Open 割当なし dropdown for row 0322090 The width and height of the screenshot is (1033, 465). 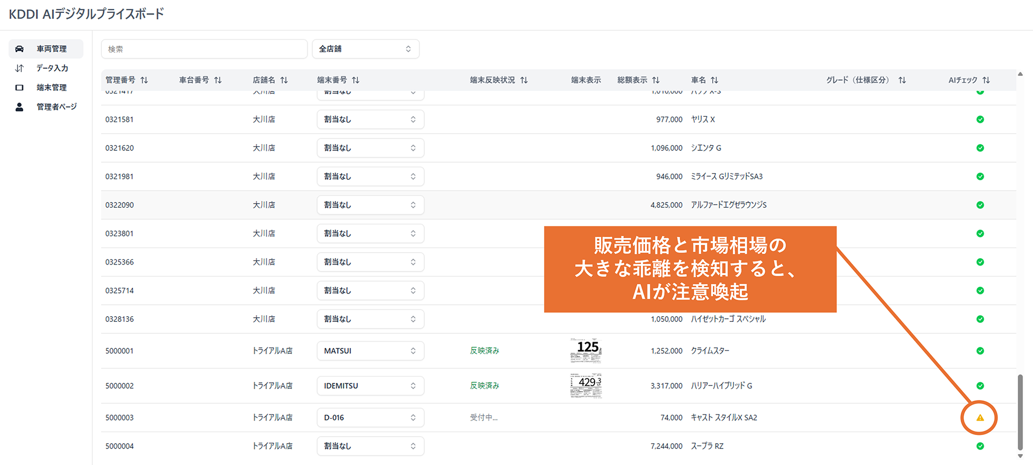[370, 205]
